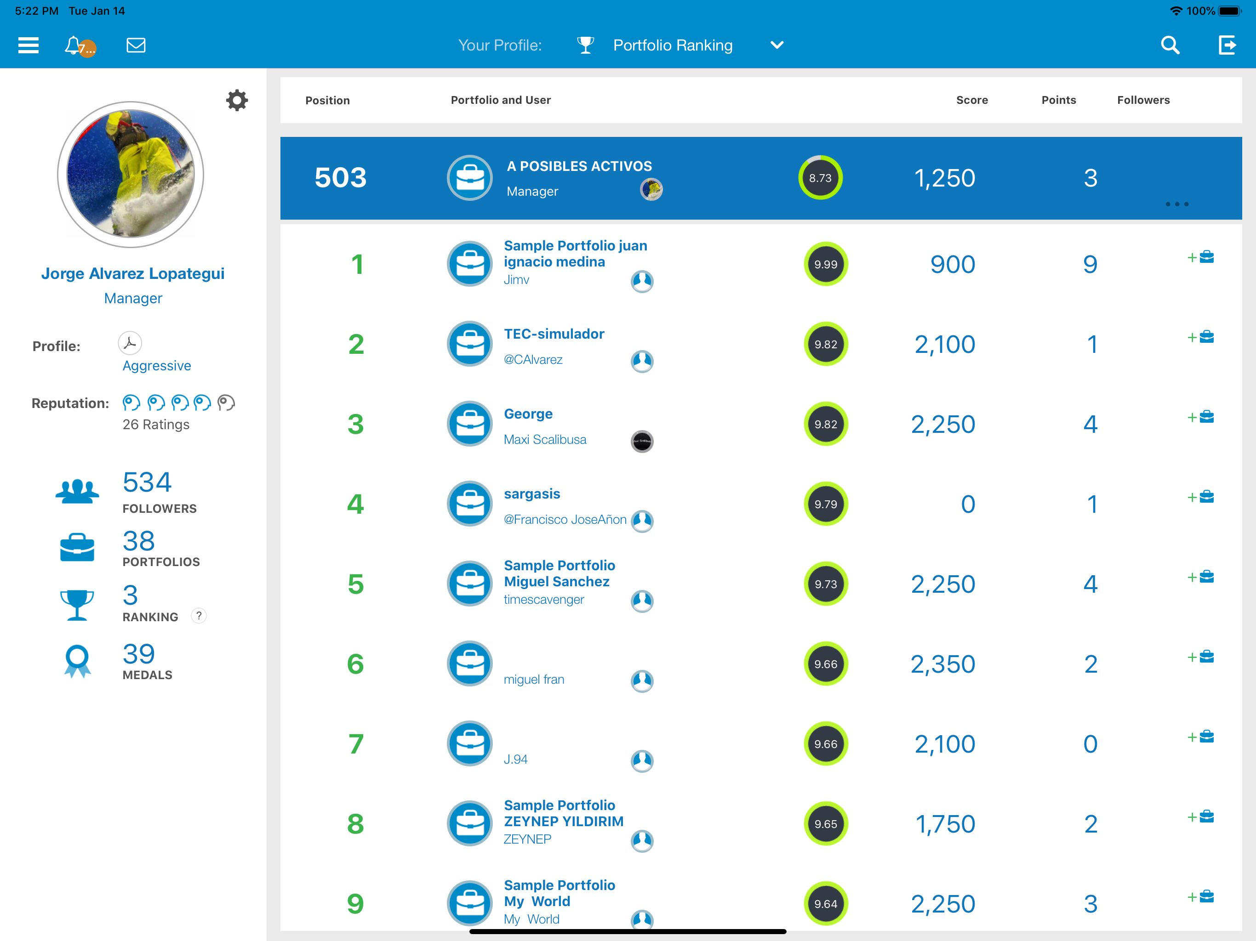This screenshot has height=941, width=1256.
Task: Open TEC-simulador portfolio link
Action: click(554, 334)
